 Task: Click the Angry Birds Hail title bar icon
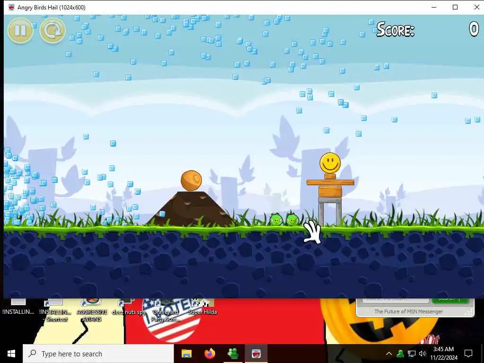[11, 8]
